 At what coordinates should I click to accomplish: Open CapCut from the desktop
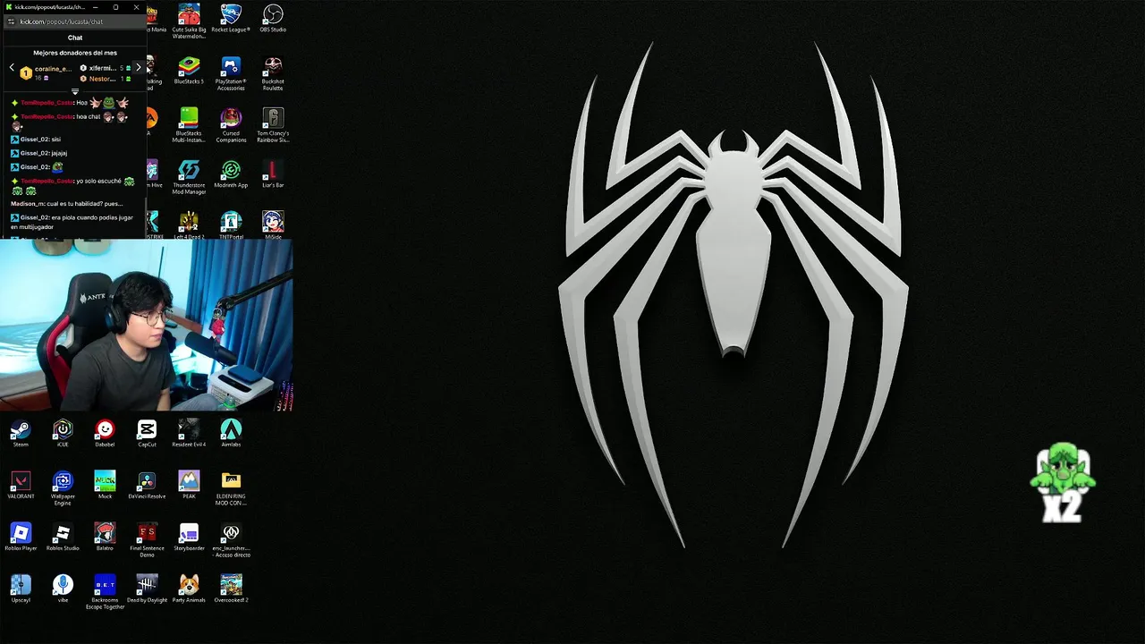click(147, 434)
